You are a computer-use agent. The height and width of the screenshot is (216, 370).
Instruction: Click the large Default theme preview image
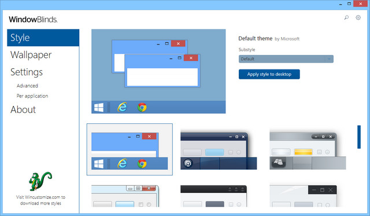[158, 71]
